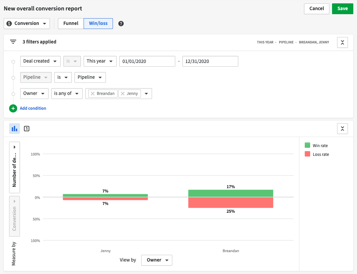Image resolution: width=357 pixels, height=274 pixels.
Task: Click the '3 filters applied' label
Action: (39, 42)
